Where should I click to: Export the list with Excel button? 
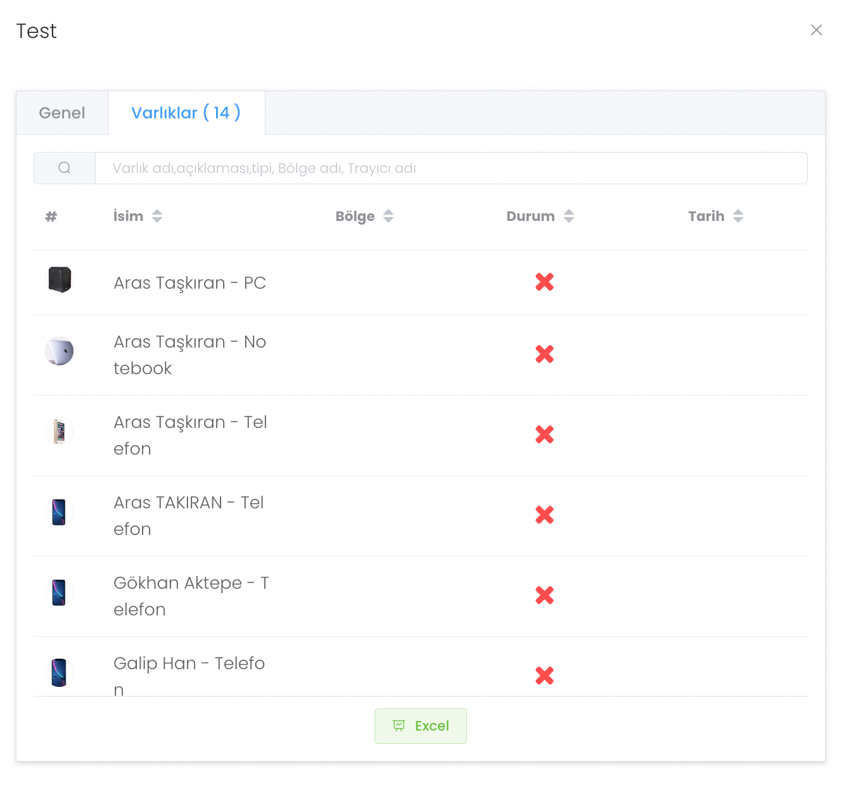pos(421,726)
